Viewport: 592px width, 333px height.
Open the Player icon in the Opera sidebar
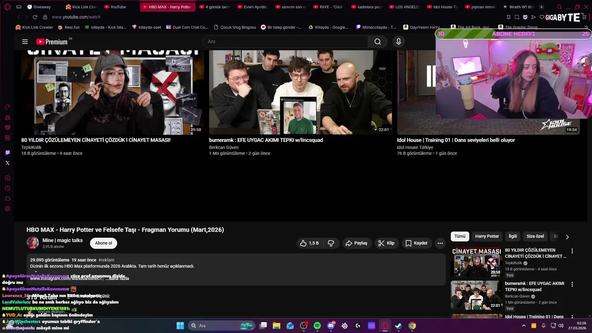coord(7,178)
